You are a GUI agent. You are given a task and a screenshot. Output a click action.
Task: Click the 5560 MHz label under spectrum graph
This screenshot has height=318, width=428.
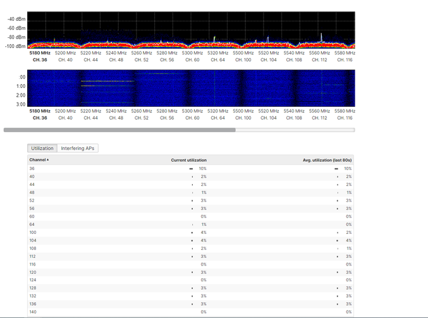[319, 53]
